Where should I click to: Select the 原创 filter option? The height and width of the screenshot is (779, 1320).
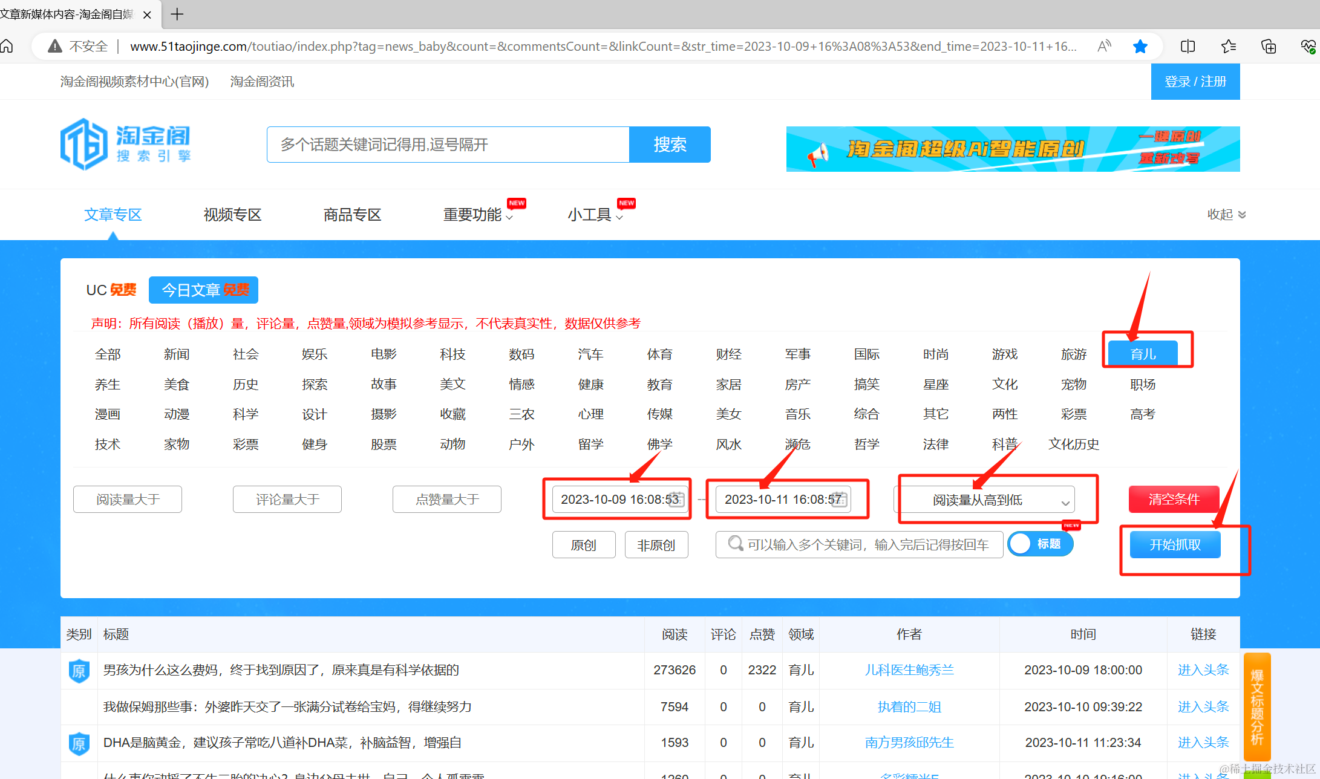[583, 545]
